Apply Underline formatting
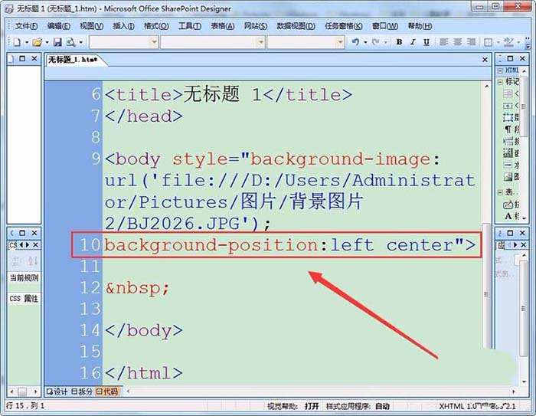536x416 pixels. click(427, 42)
